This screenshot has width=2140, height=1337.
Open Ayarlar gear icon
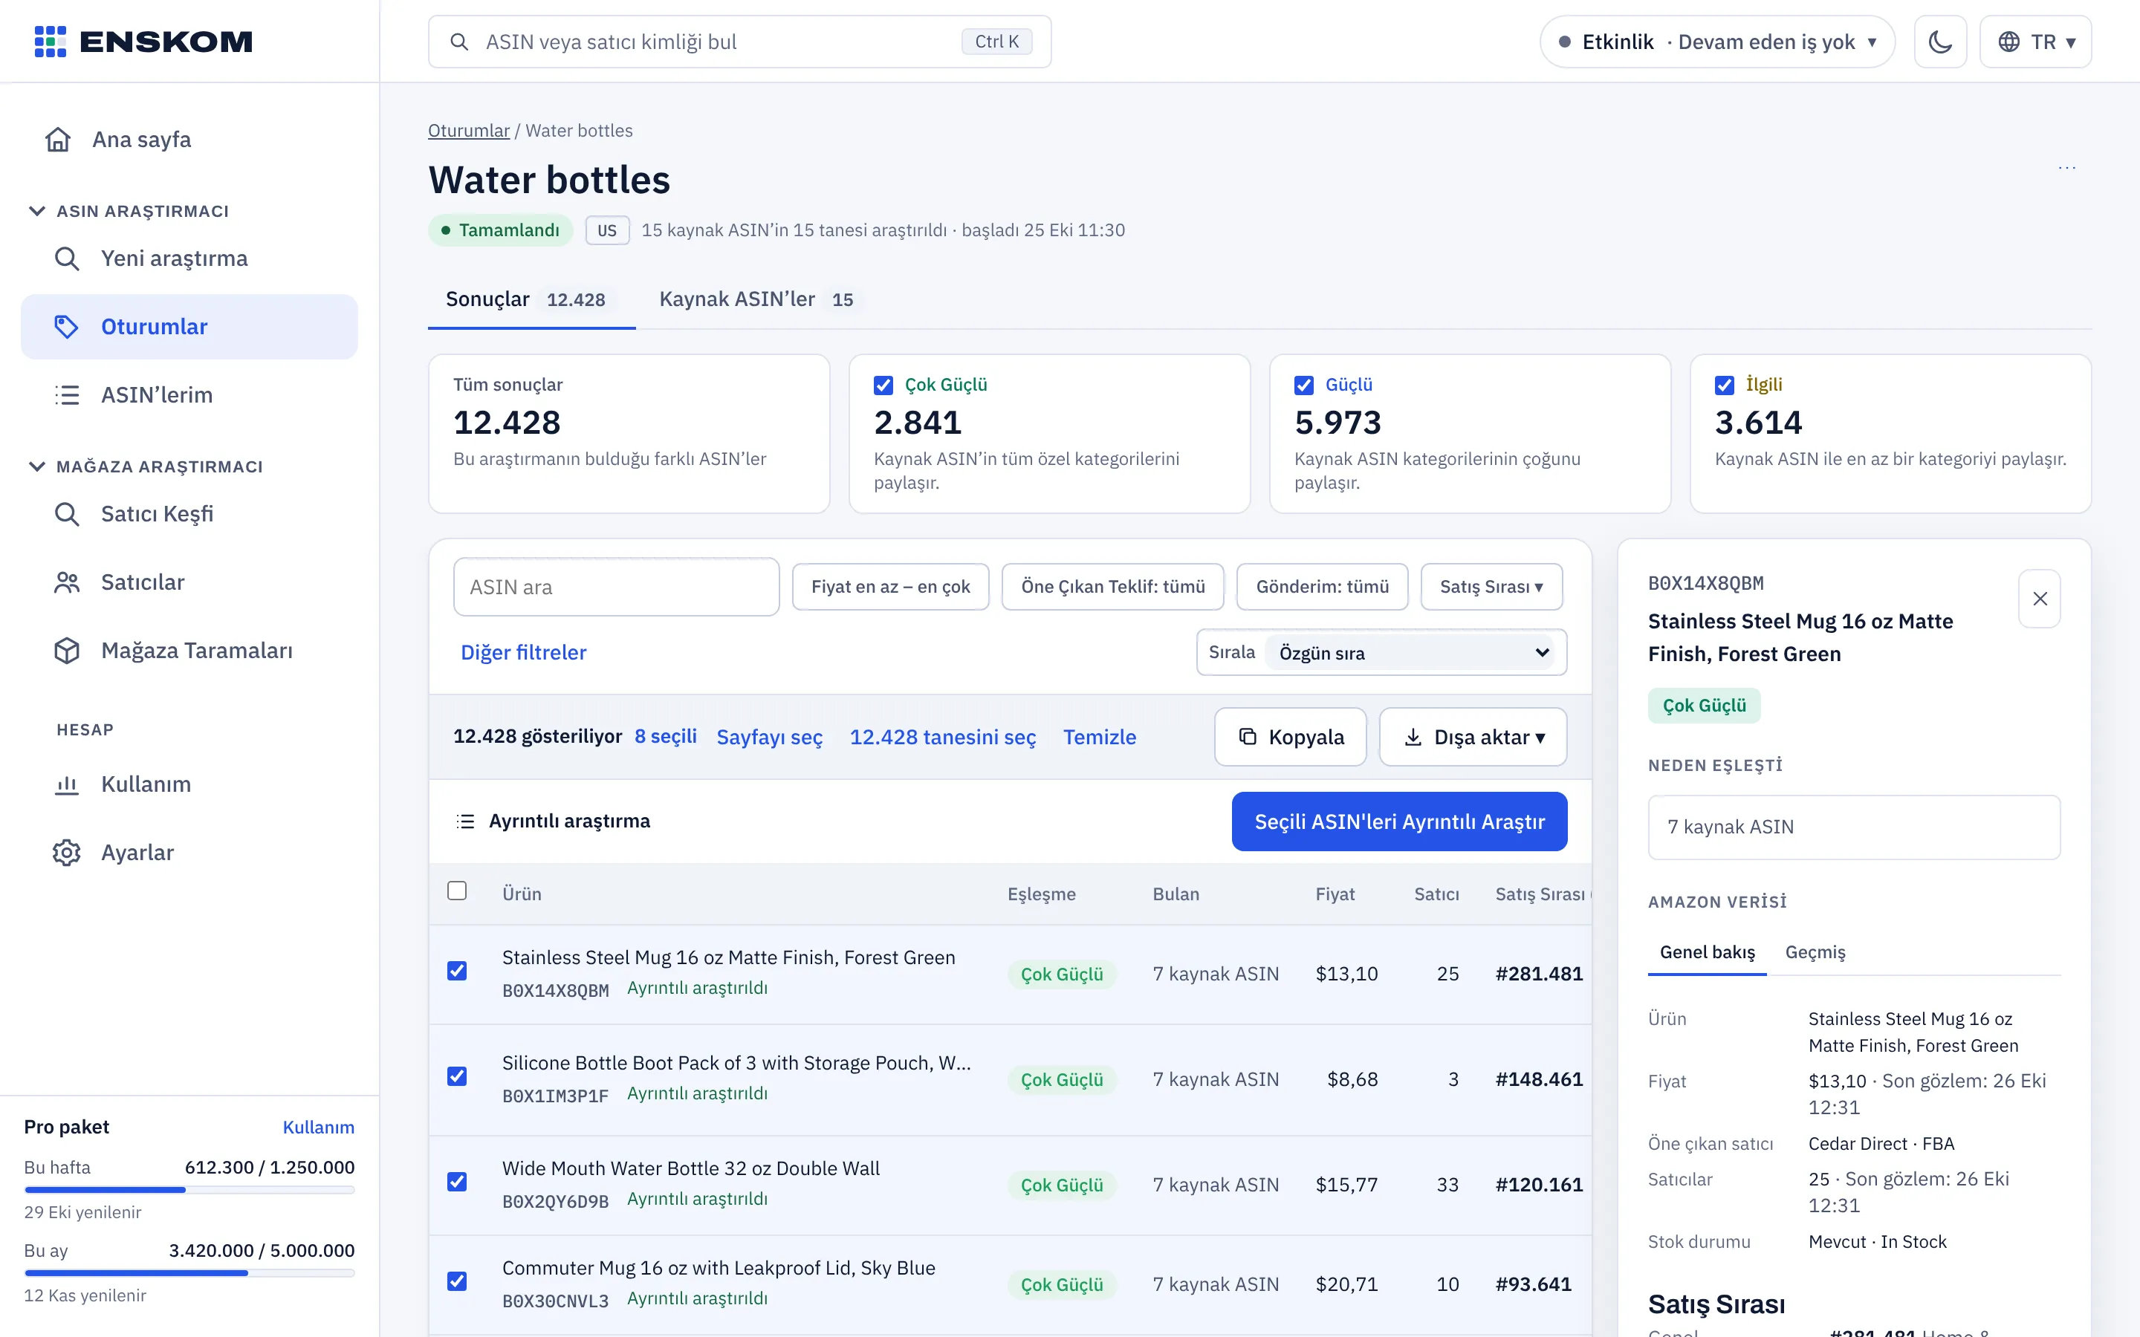(67, 853)
